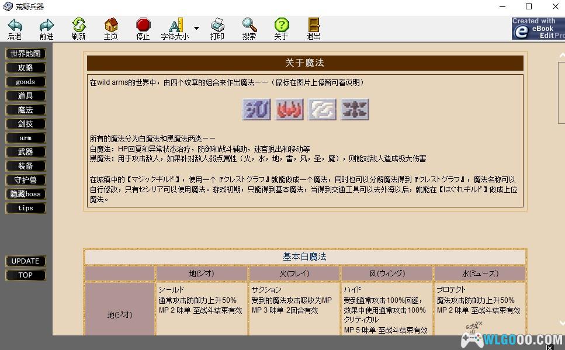Open the goods section in sidebar

click(26, 82)
